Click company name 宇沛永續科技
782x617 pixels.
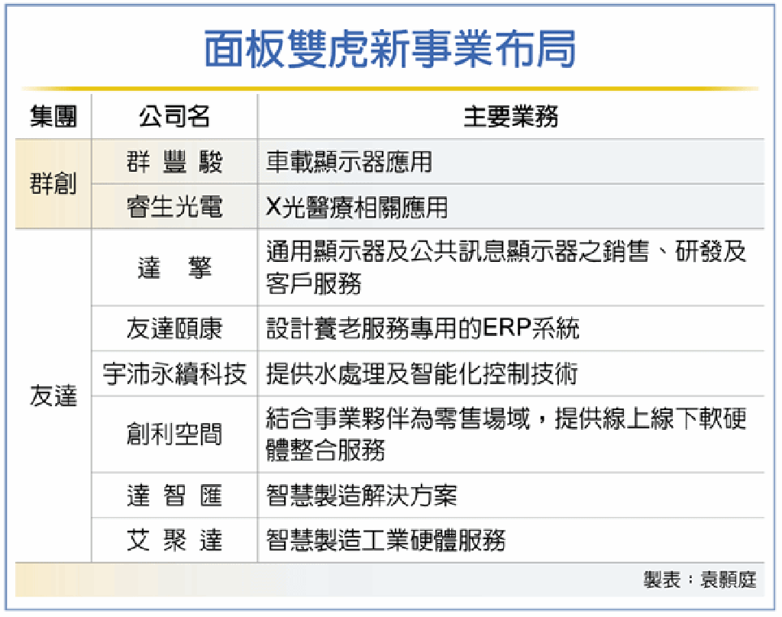pos(174,373)
